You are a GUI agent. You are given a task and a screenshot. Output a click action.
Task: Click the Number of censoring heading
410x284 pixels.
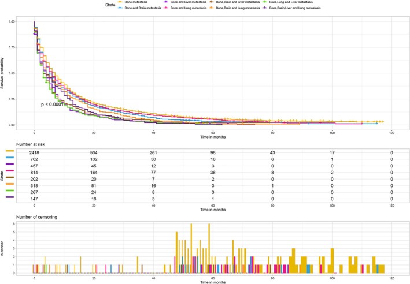36,217
